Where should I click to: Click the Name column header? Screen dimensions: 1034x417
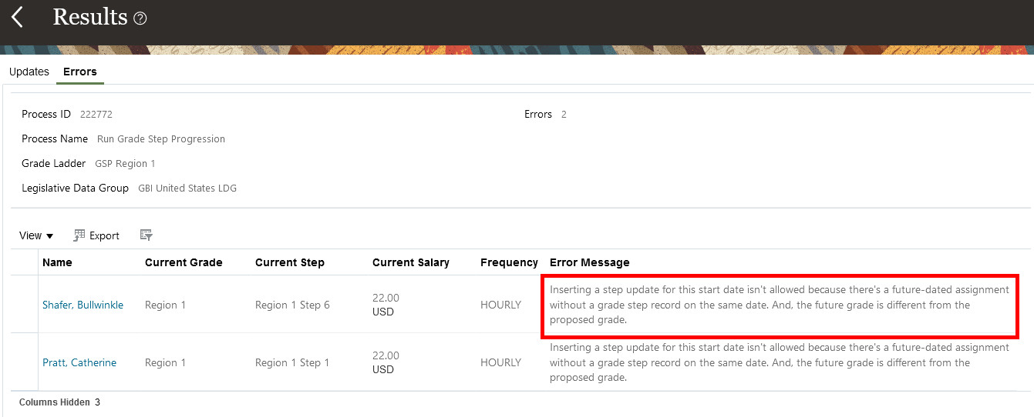click(58, 262)
